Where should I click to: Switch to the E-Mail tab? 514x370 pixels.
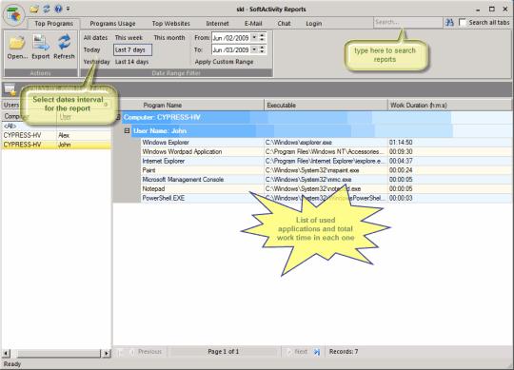[253, 24]
